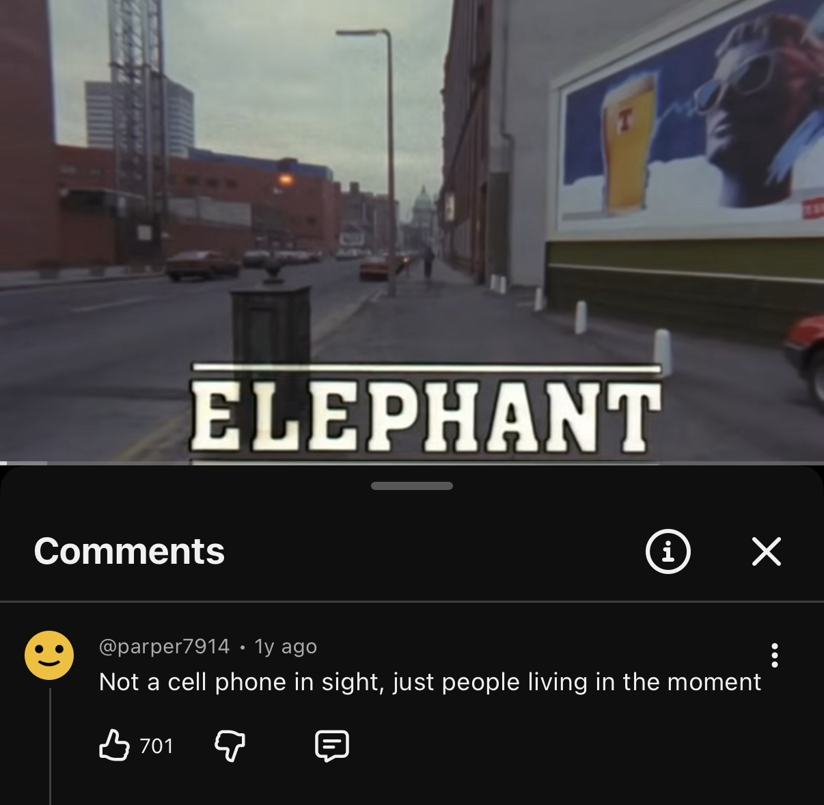Click the comment thread vertical line
This screenshot has height=805, width=824.
tap(50, 746)
